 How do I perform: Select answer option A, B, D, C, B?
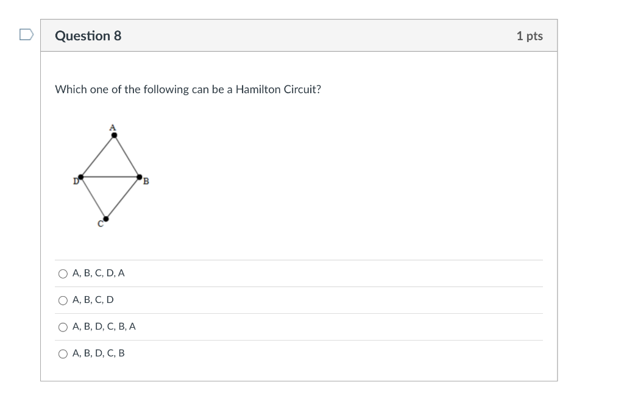click(x=63, y=353)
